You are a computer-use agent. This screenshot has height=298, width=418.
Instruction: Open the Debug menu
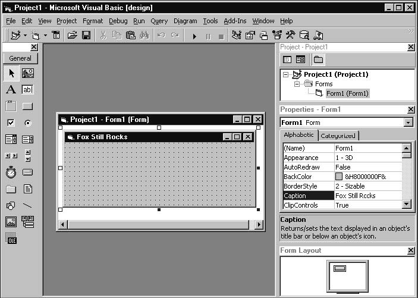118,21
